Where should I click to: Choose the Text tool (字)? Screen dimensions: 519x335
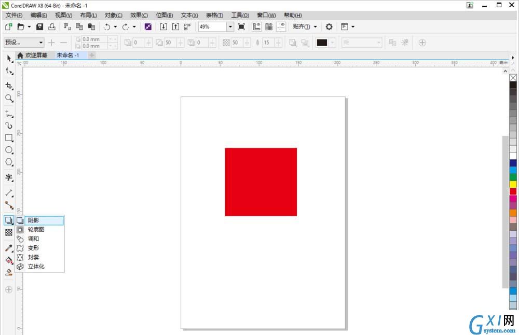[9, 177]
